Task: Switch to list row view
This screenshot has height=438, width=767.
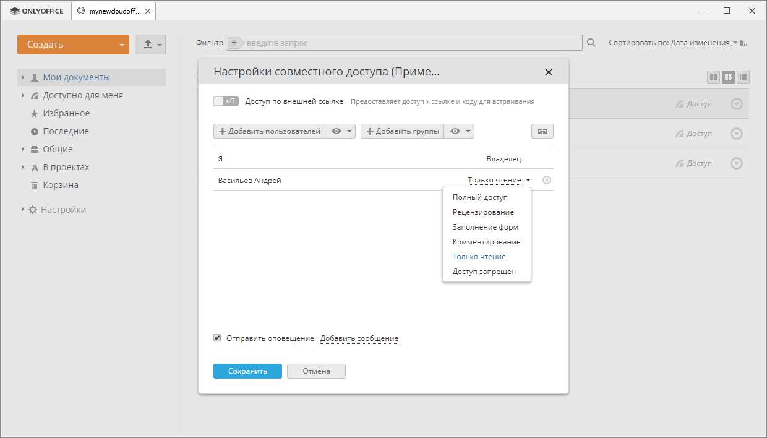Action: coord(743,77)
